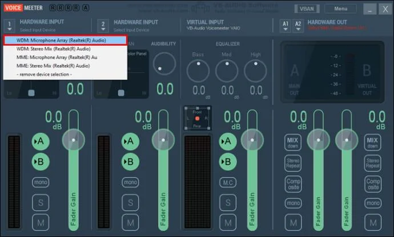Solo Hardware Input 2 strip

pos(130,202)
